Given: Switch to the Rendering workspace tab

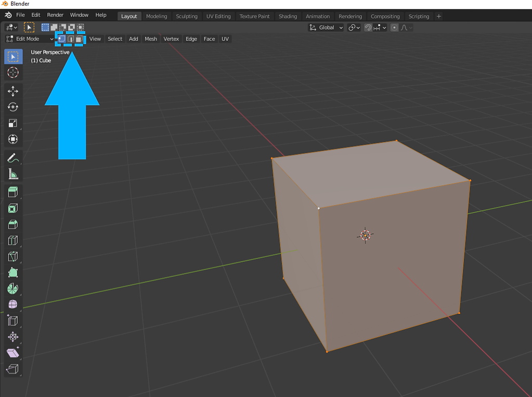Looking at the screenshot, I should [350, 16].
